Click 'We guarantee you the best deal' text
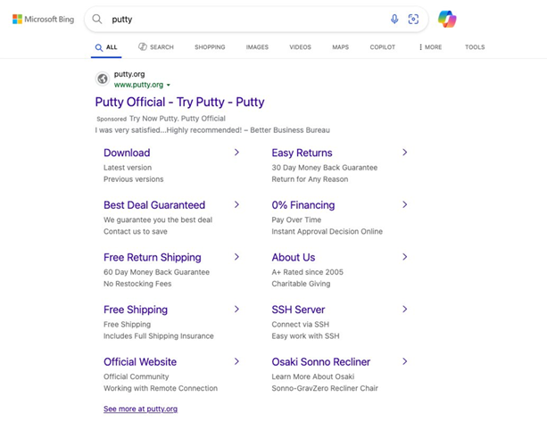Screen dimensions: 547x422 tap(158, 220)
